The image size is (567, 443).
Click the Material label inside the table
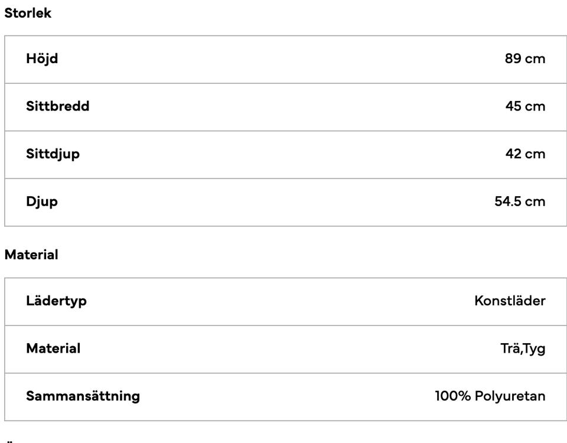(x=53, y=348)
